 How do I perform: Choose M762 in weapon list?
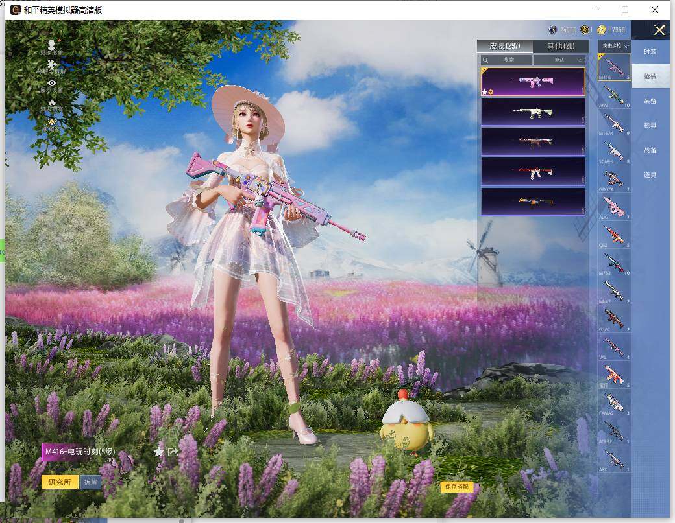coord(614,263)
